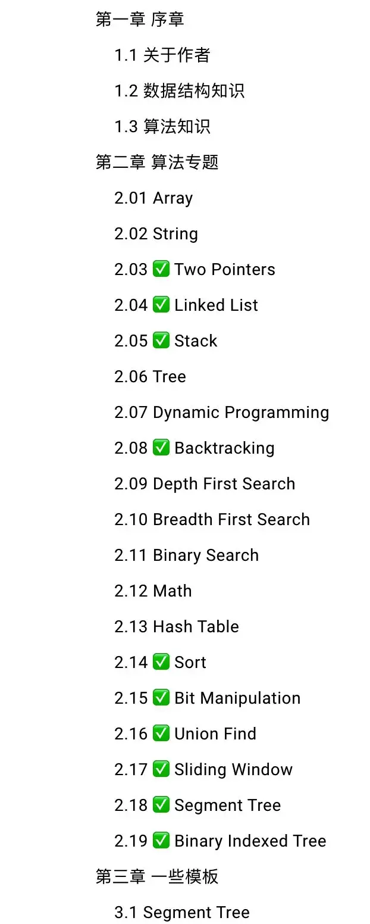370x924 pixels.
Task: Open chapter heading 第三章 一些模板
Action: pyautogui.click(x=157, y=876)
